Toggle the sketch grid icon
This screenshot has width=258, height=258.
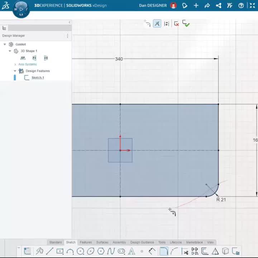point(27,251)
